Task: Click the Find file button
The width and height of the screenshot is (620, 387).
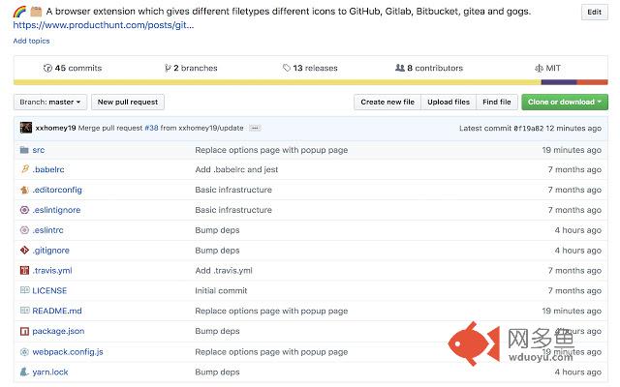Action: click(497, 102)
